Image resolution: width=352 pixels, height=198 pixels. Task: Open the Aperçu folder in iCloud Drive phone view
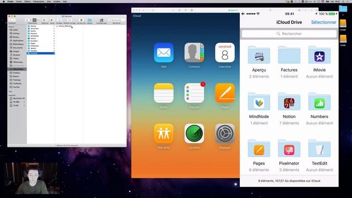tap(259, 55)
